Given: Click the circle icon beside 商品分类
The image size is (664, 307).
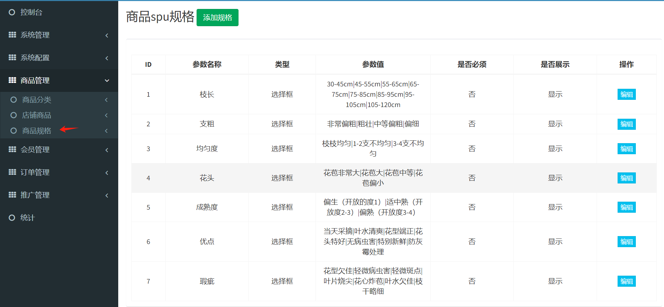Looking at the screenshot, I should 14,100.
